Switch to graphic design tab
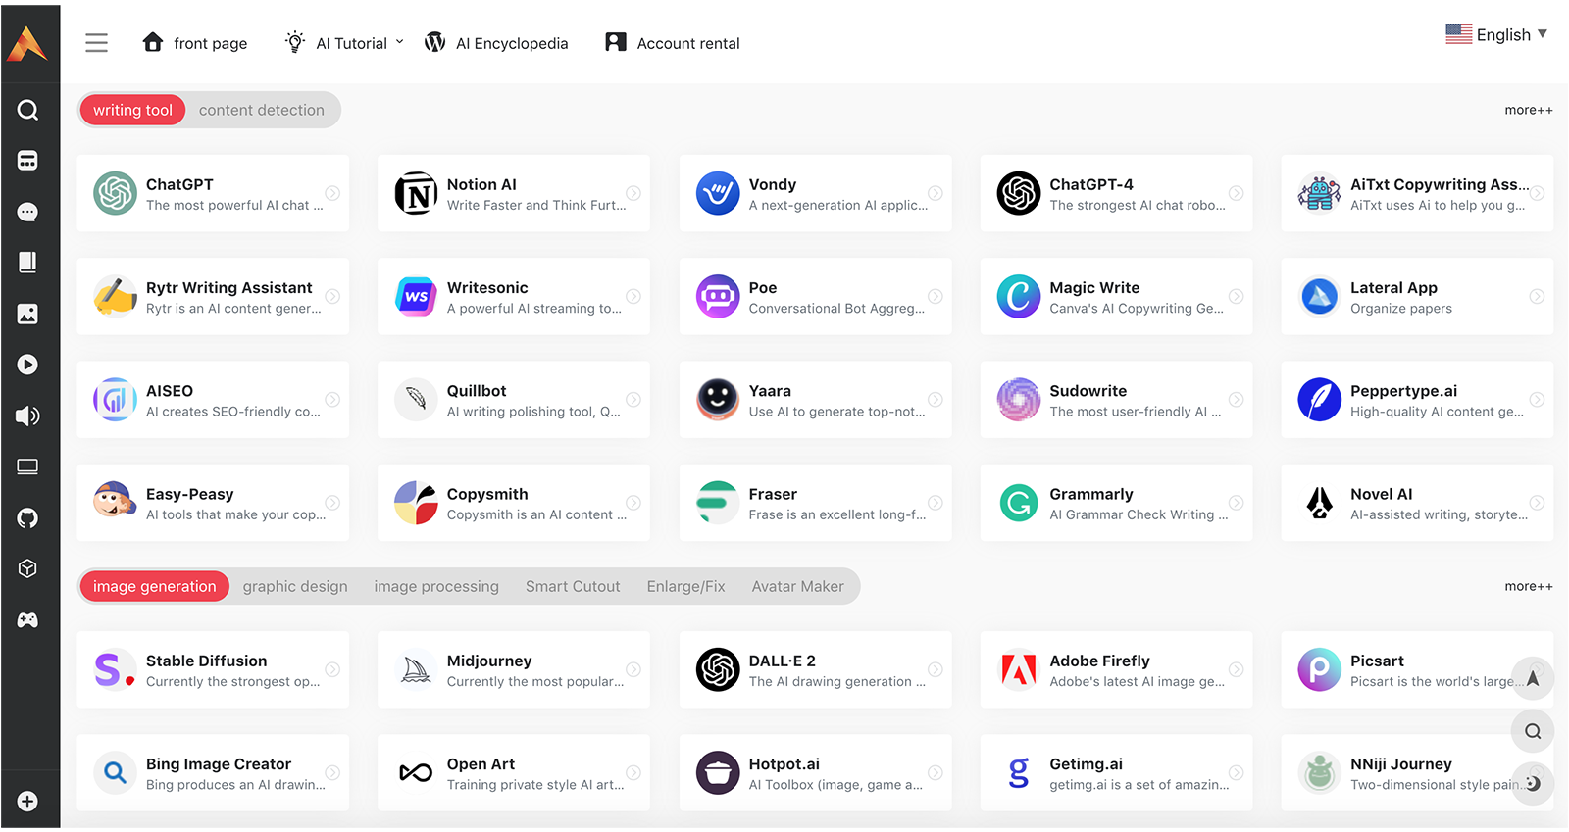The height and width of the screenshot is (832, 1569). [x=295, y=586]
